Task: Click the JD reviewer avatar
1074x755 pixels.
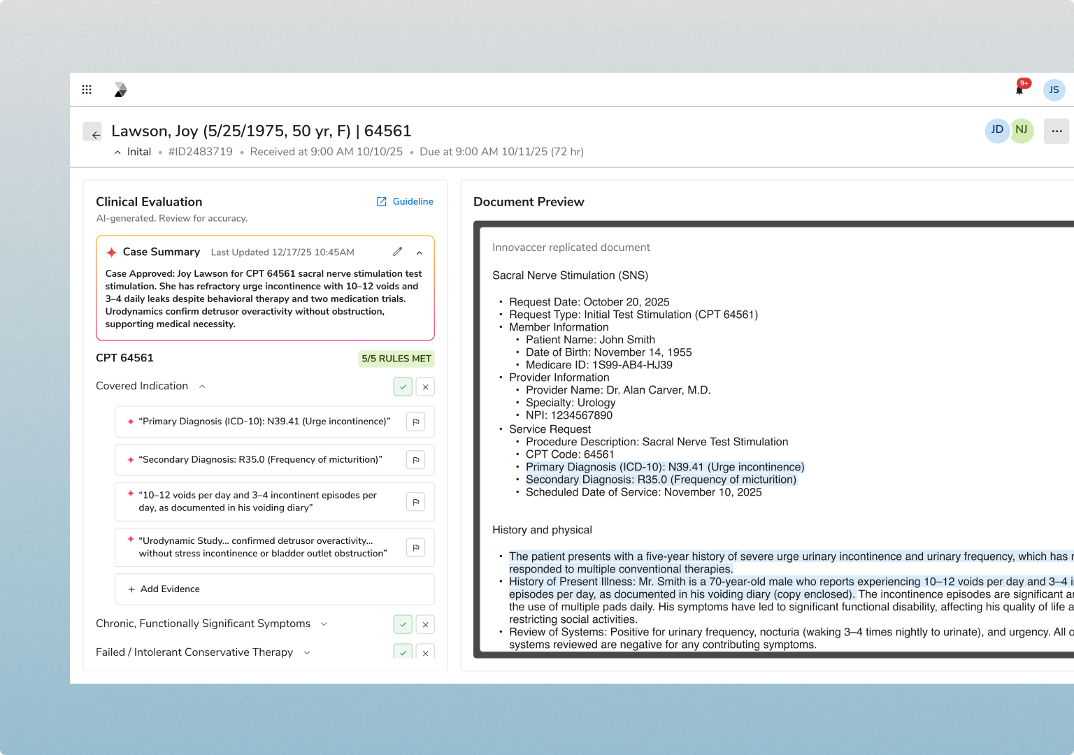Action: (x=997, y=131)
